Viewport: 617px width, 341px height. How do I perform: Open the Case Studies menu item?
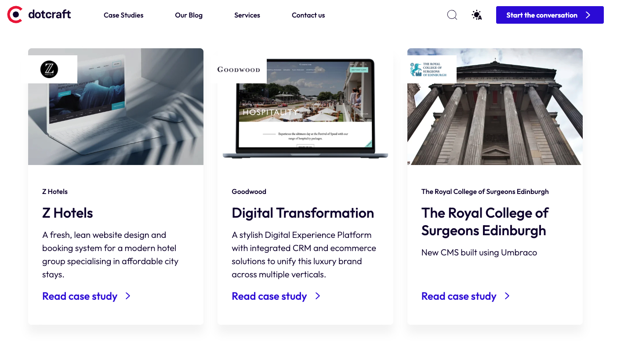click(x=123, y=15)
